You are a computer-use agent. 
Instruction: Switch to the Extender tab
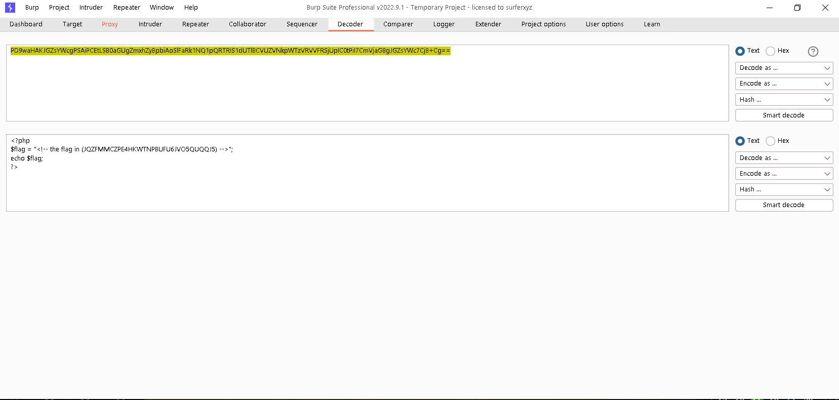(488, 24)
